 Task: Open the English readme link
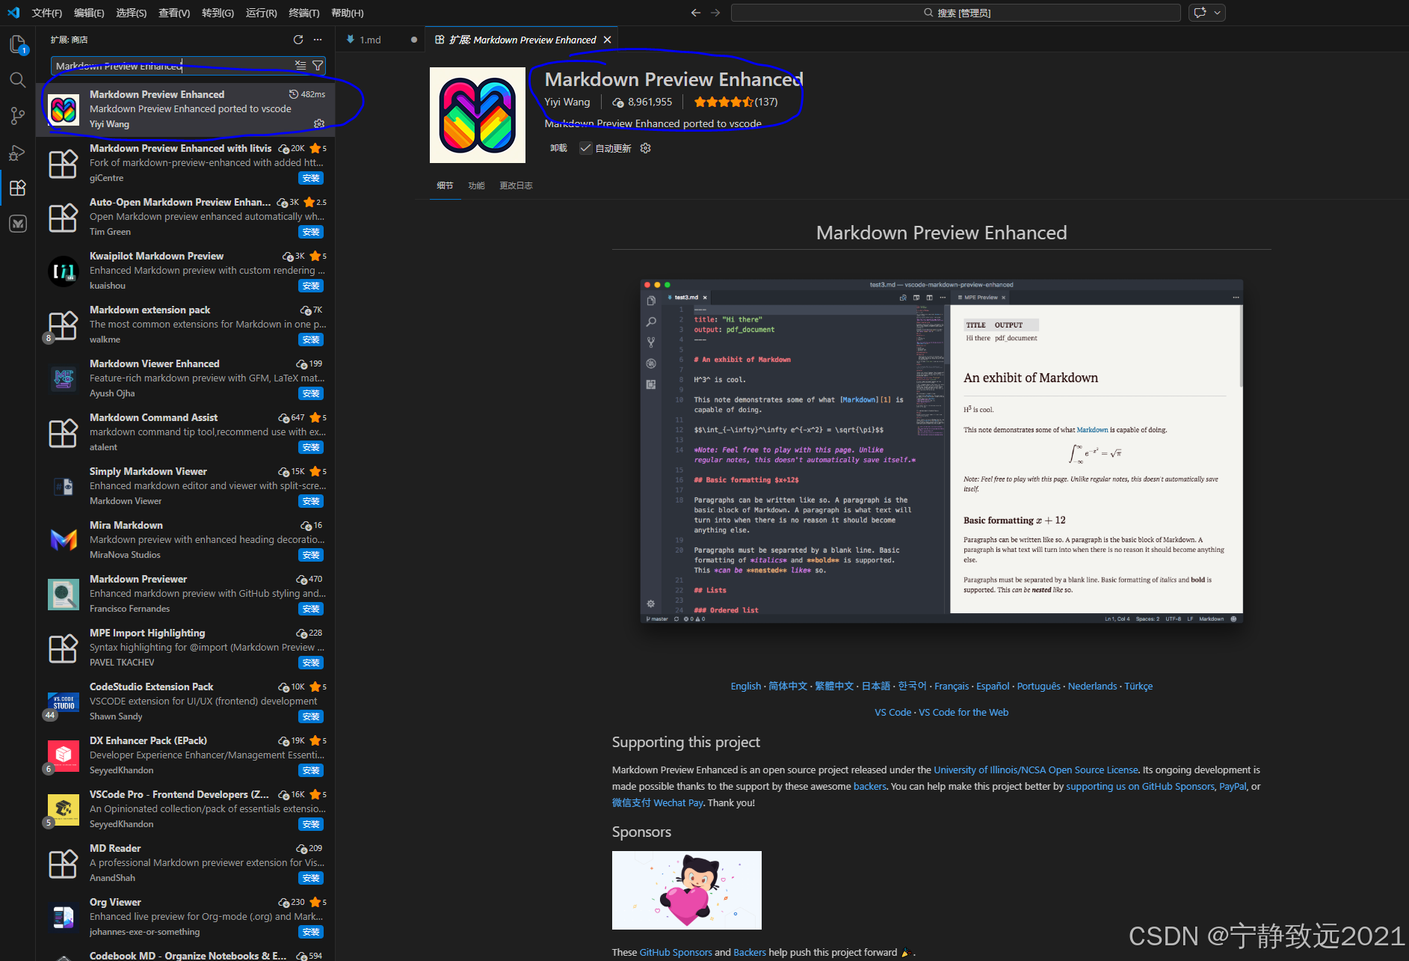tap(746, 686)
